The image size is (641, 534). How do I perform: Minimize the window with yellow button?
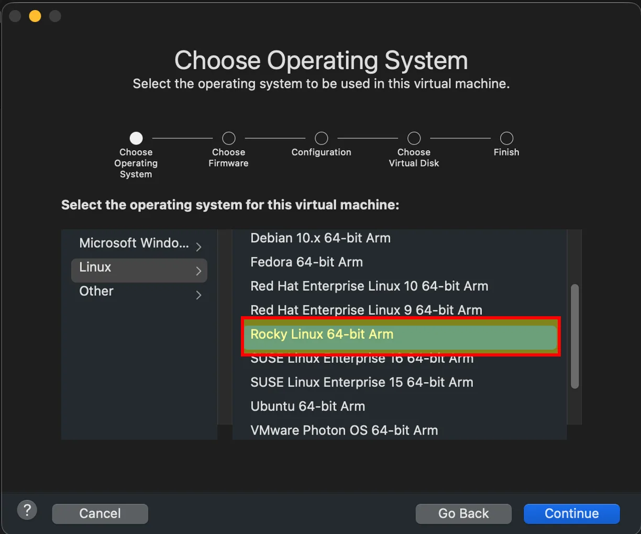coord(35,16)
